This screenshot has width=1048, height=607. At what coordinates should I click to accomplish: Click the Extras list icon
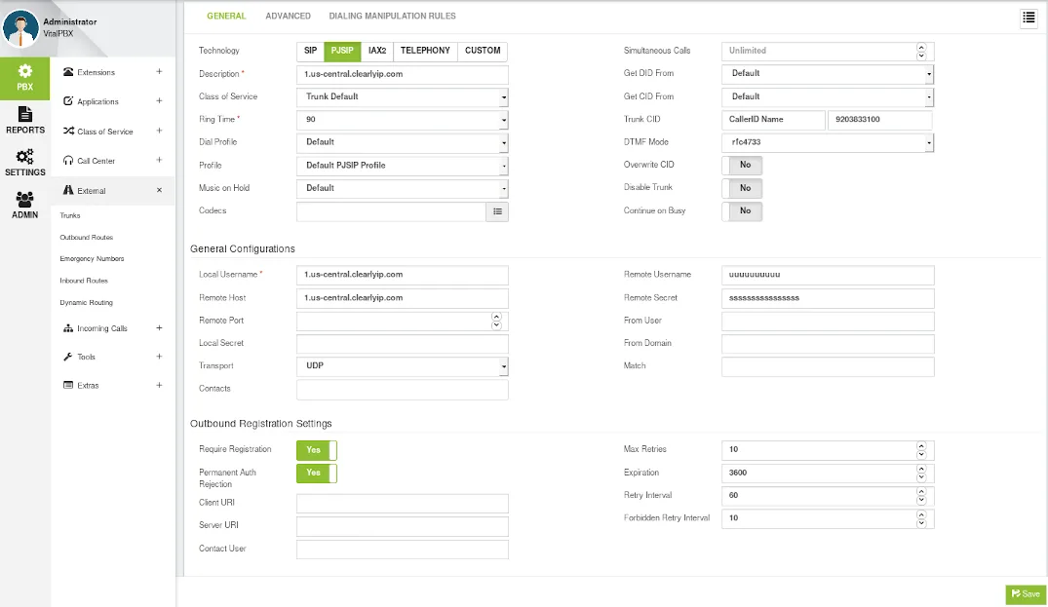pyautogui.click(x=68, y=385)
